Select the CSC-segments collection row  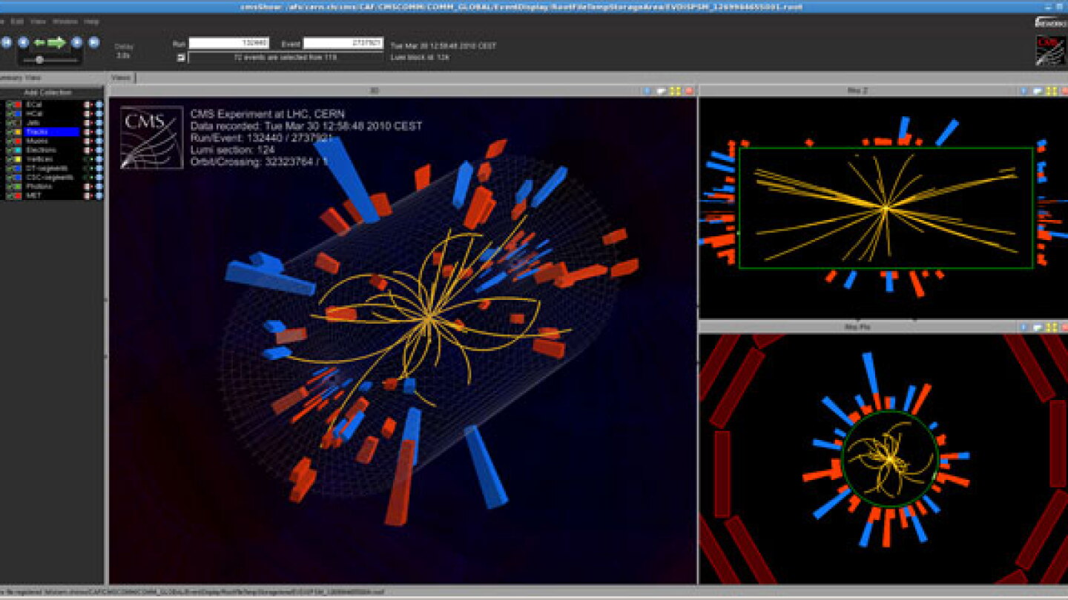[x=52, y=178]
